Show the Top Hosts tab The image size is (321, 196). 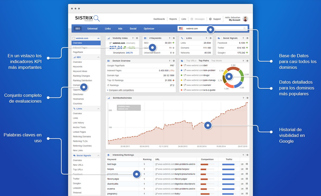pos(216,61)
